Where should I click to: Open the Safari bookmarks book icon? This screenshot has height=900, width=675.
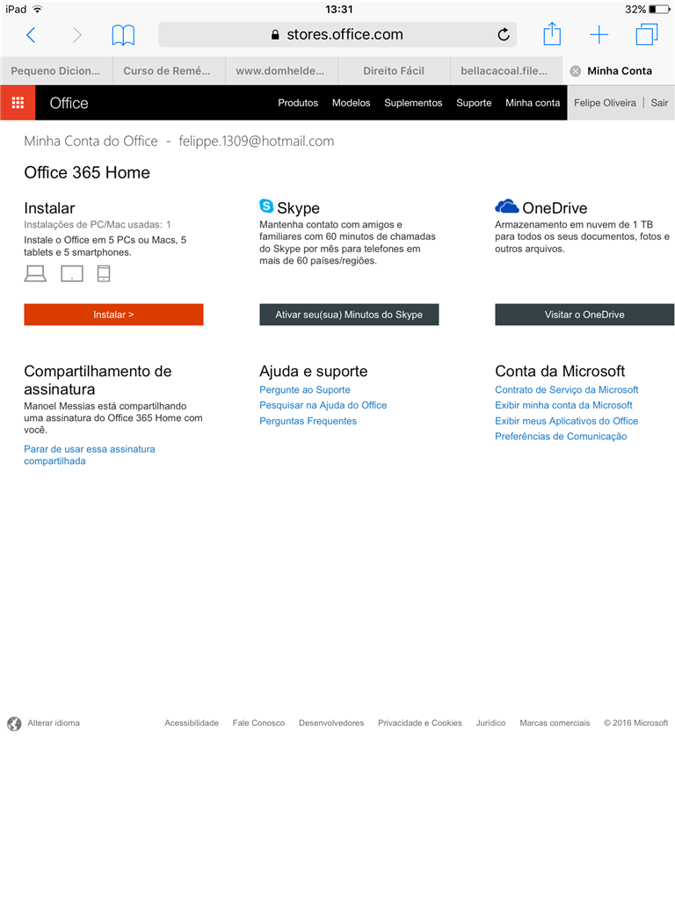point(123,35)
